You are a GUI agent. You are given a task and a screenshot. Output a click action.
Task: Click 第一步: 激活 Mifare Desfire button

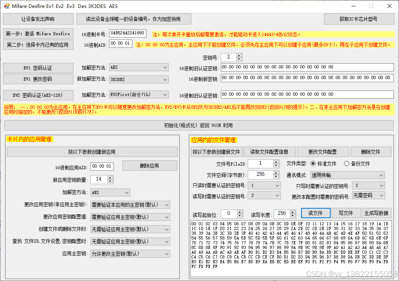click(38, 34)
